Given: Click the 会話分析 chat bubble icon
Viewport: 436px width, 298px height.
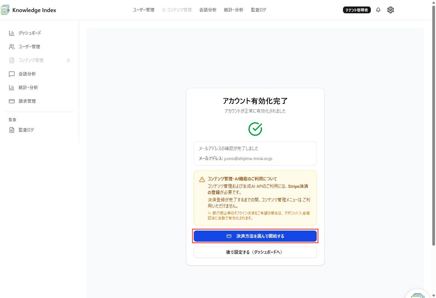Looking at the screenshot, I should click(12, 74).
